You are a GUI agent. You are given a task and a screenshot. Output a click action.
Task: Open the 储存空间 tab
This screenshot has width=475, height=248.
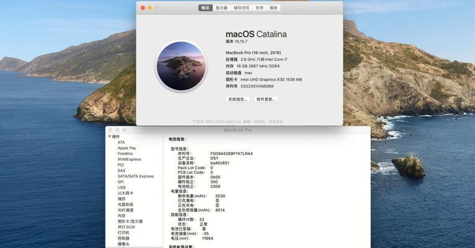click(x=241, y=8)
